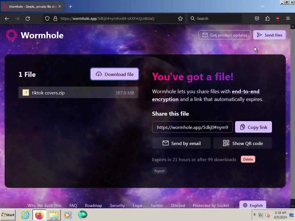Open the Twitter footer link
Viewport: 295px width, 221px height.
click(x=156, y=205)
